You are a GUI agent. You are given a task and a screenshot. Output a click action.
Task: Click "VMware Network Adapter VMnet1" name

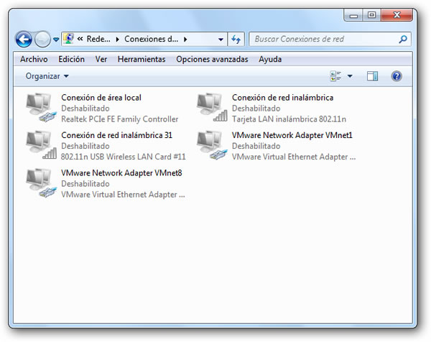coord(292,135)
